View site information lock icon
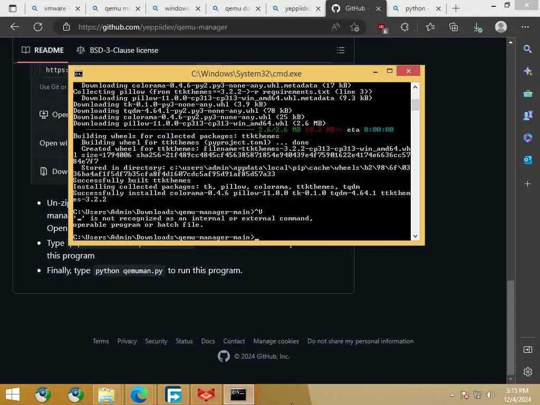Image resolution: width=540 pixels, height=405 pixels. (66, 27)
